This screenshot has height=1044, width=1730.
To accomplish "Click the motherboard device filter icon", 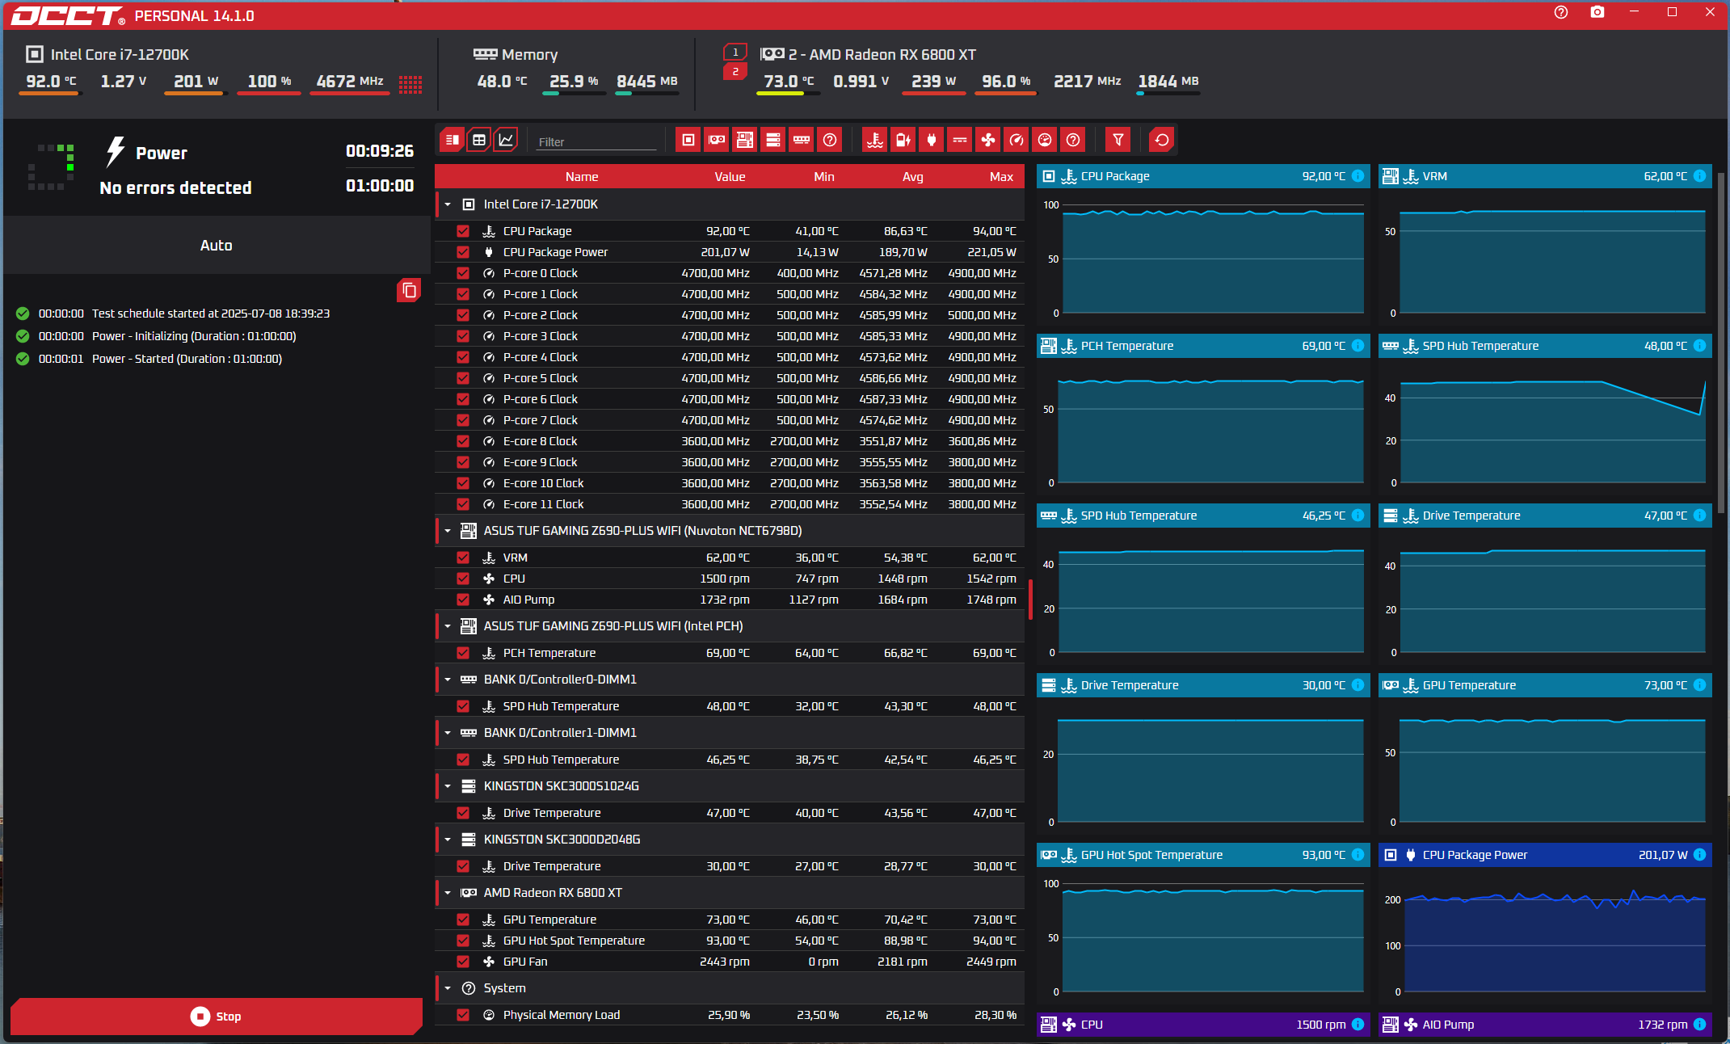I will click(745, 140).
